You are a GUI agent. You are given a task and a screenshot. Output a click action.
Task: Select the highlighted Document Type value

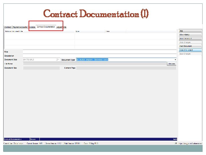click(92, 60)
